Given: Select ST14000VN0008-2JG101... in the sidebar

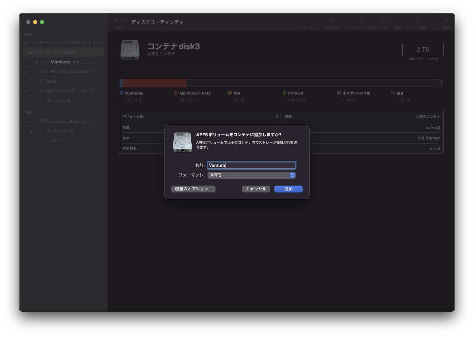Looking at the screenshot, I should (63, 91).
